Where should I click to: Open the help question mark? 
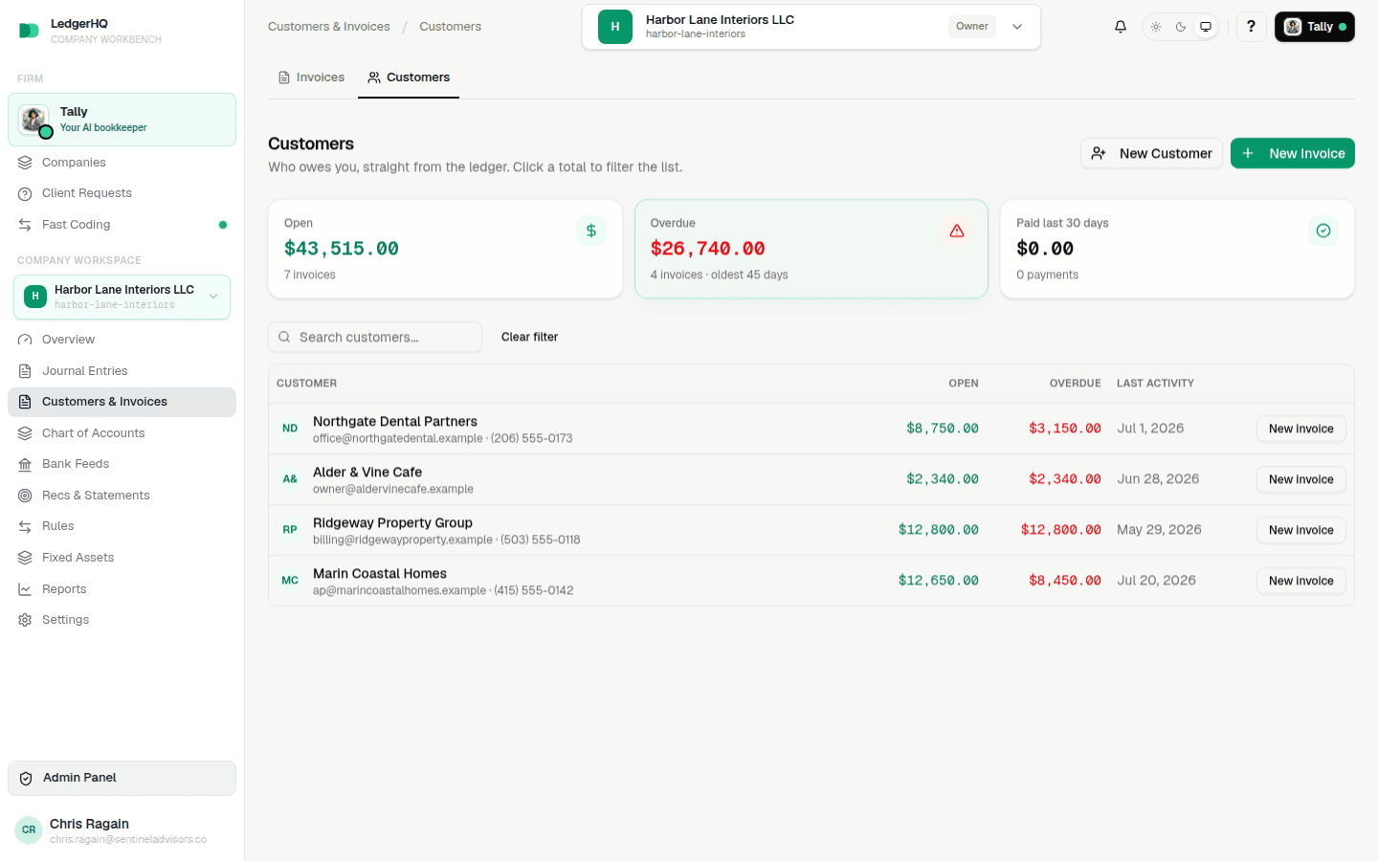point(1251,27)
